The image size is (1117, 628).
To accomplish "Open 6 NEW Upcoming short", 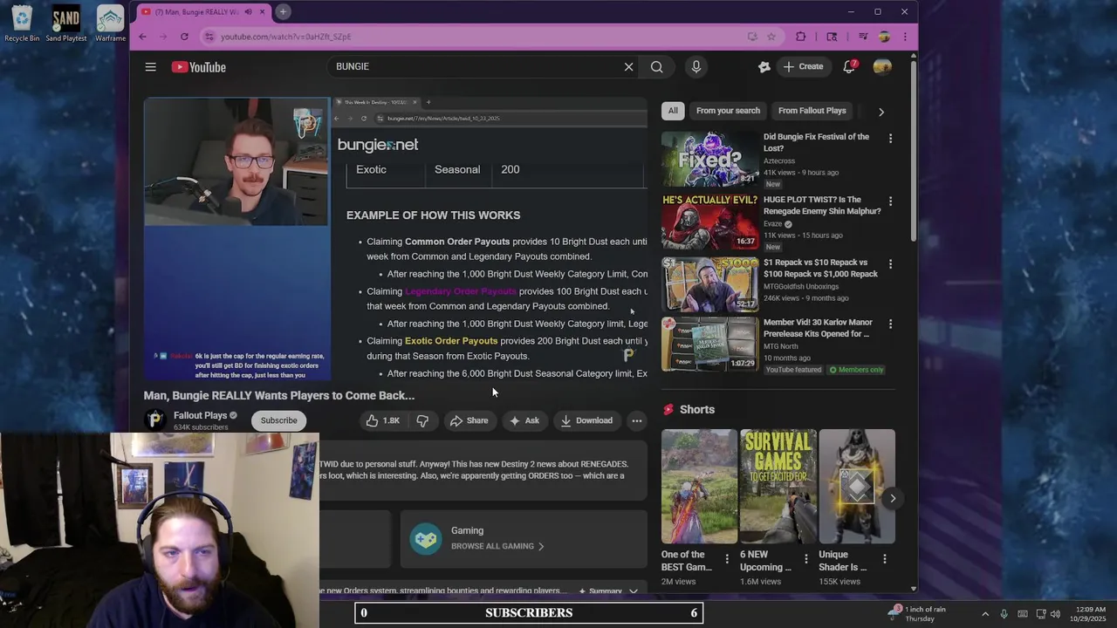I will click(778, 486).
